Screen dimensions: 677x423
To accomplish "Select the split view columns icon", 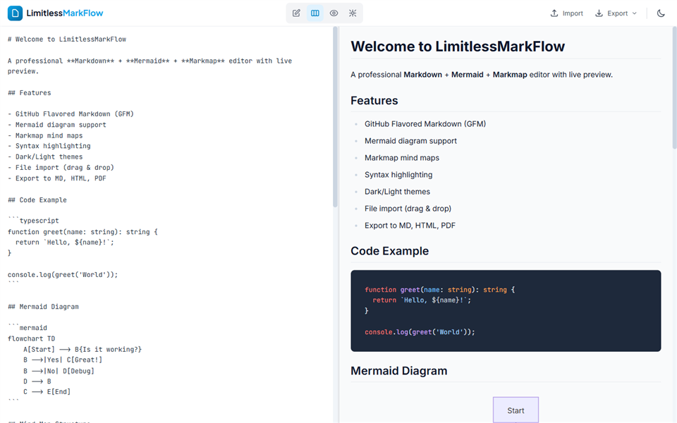I will click(x=315, y=13).
